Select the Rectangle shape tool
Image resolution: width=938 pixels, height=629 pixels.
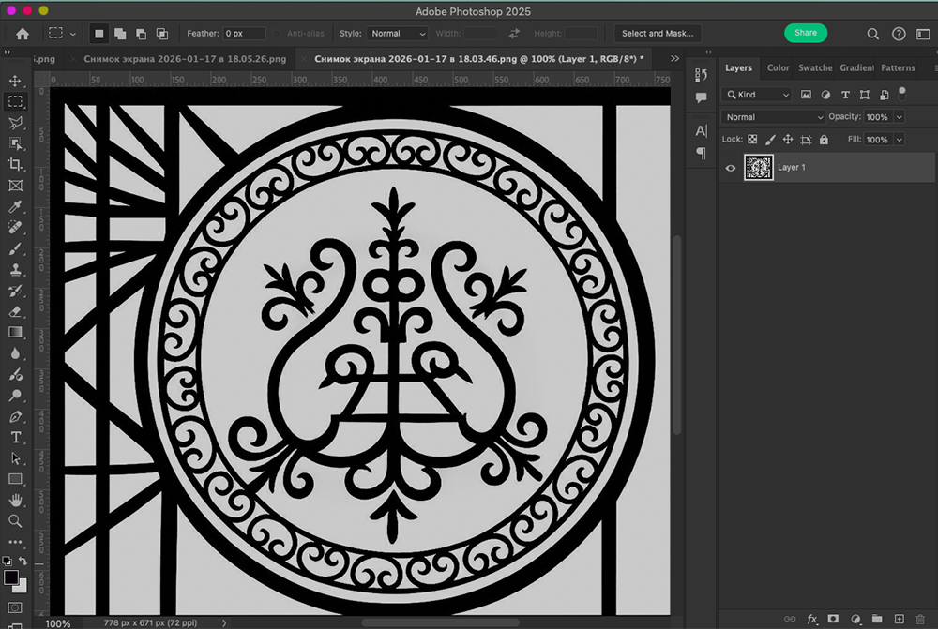pos(15,479)
